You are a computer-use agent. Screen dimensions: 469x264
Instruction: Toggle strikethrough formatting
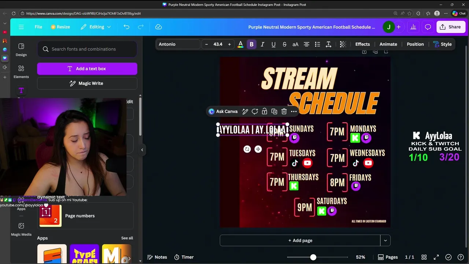(284, 44)
